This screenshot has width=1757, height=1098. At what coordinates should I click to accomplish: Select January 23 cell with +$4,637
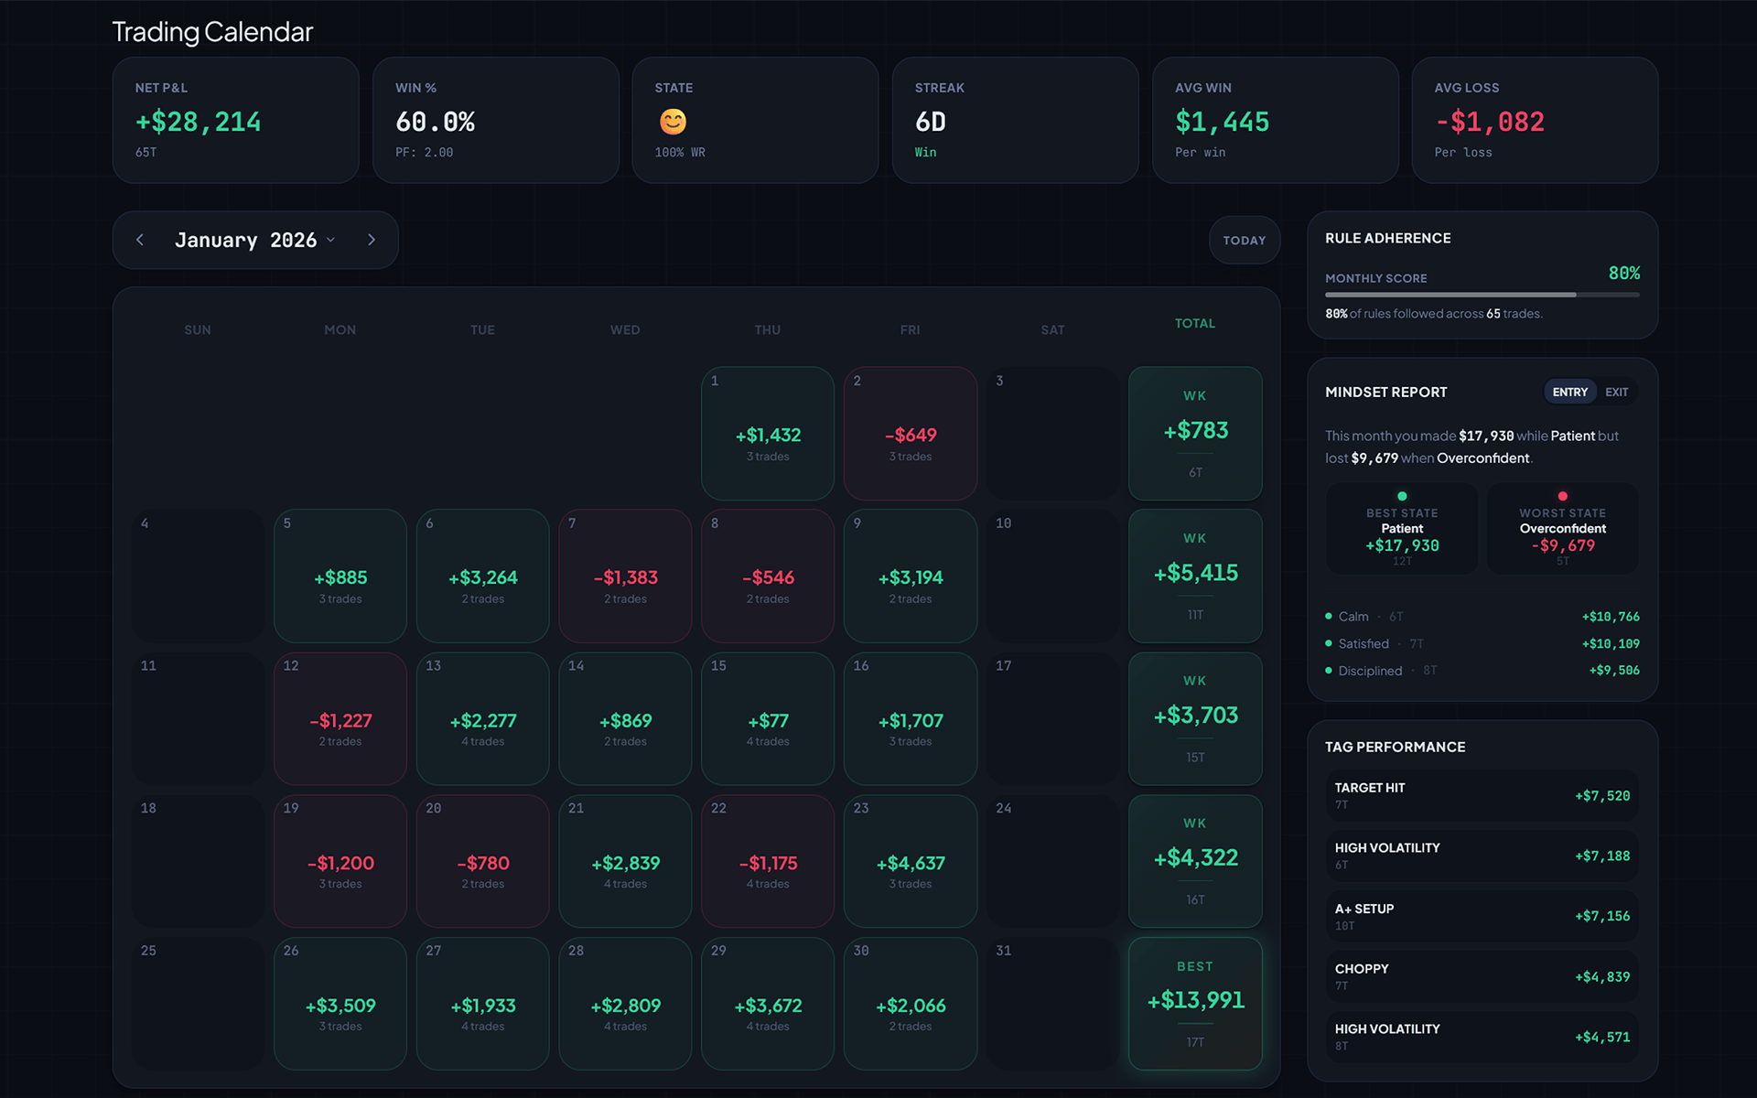click(911, 861)
